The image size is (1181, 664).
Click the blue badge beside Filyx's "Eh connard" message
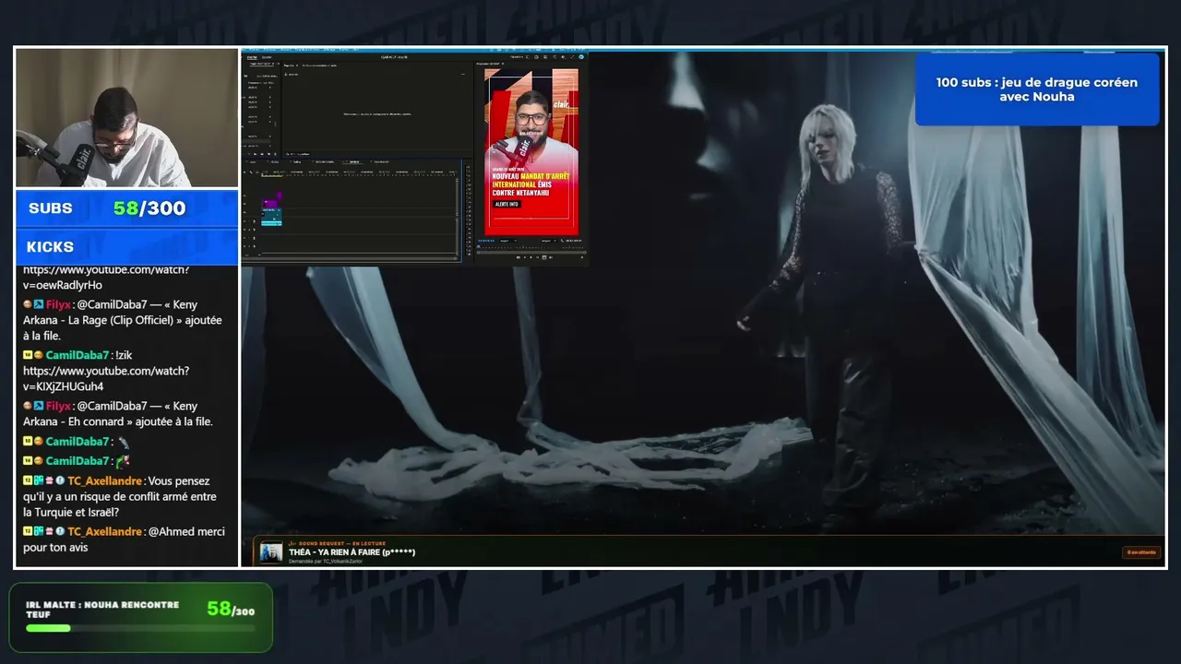(x=39, y=406)
